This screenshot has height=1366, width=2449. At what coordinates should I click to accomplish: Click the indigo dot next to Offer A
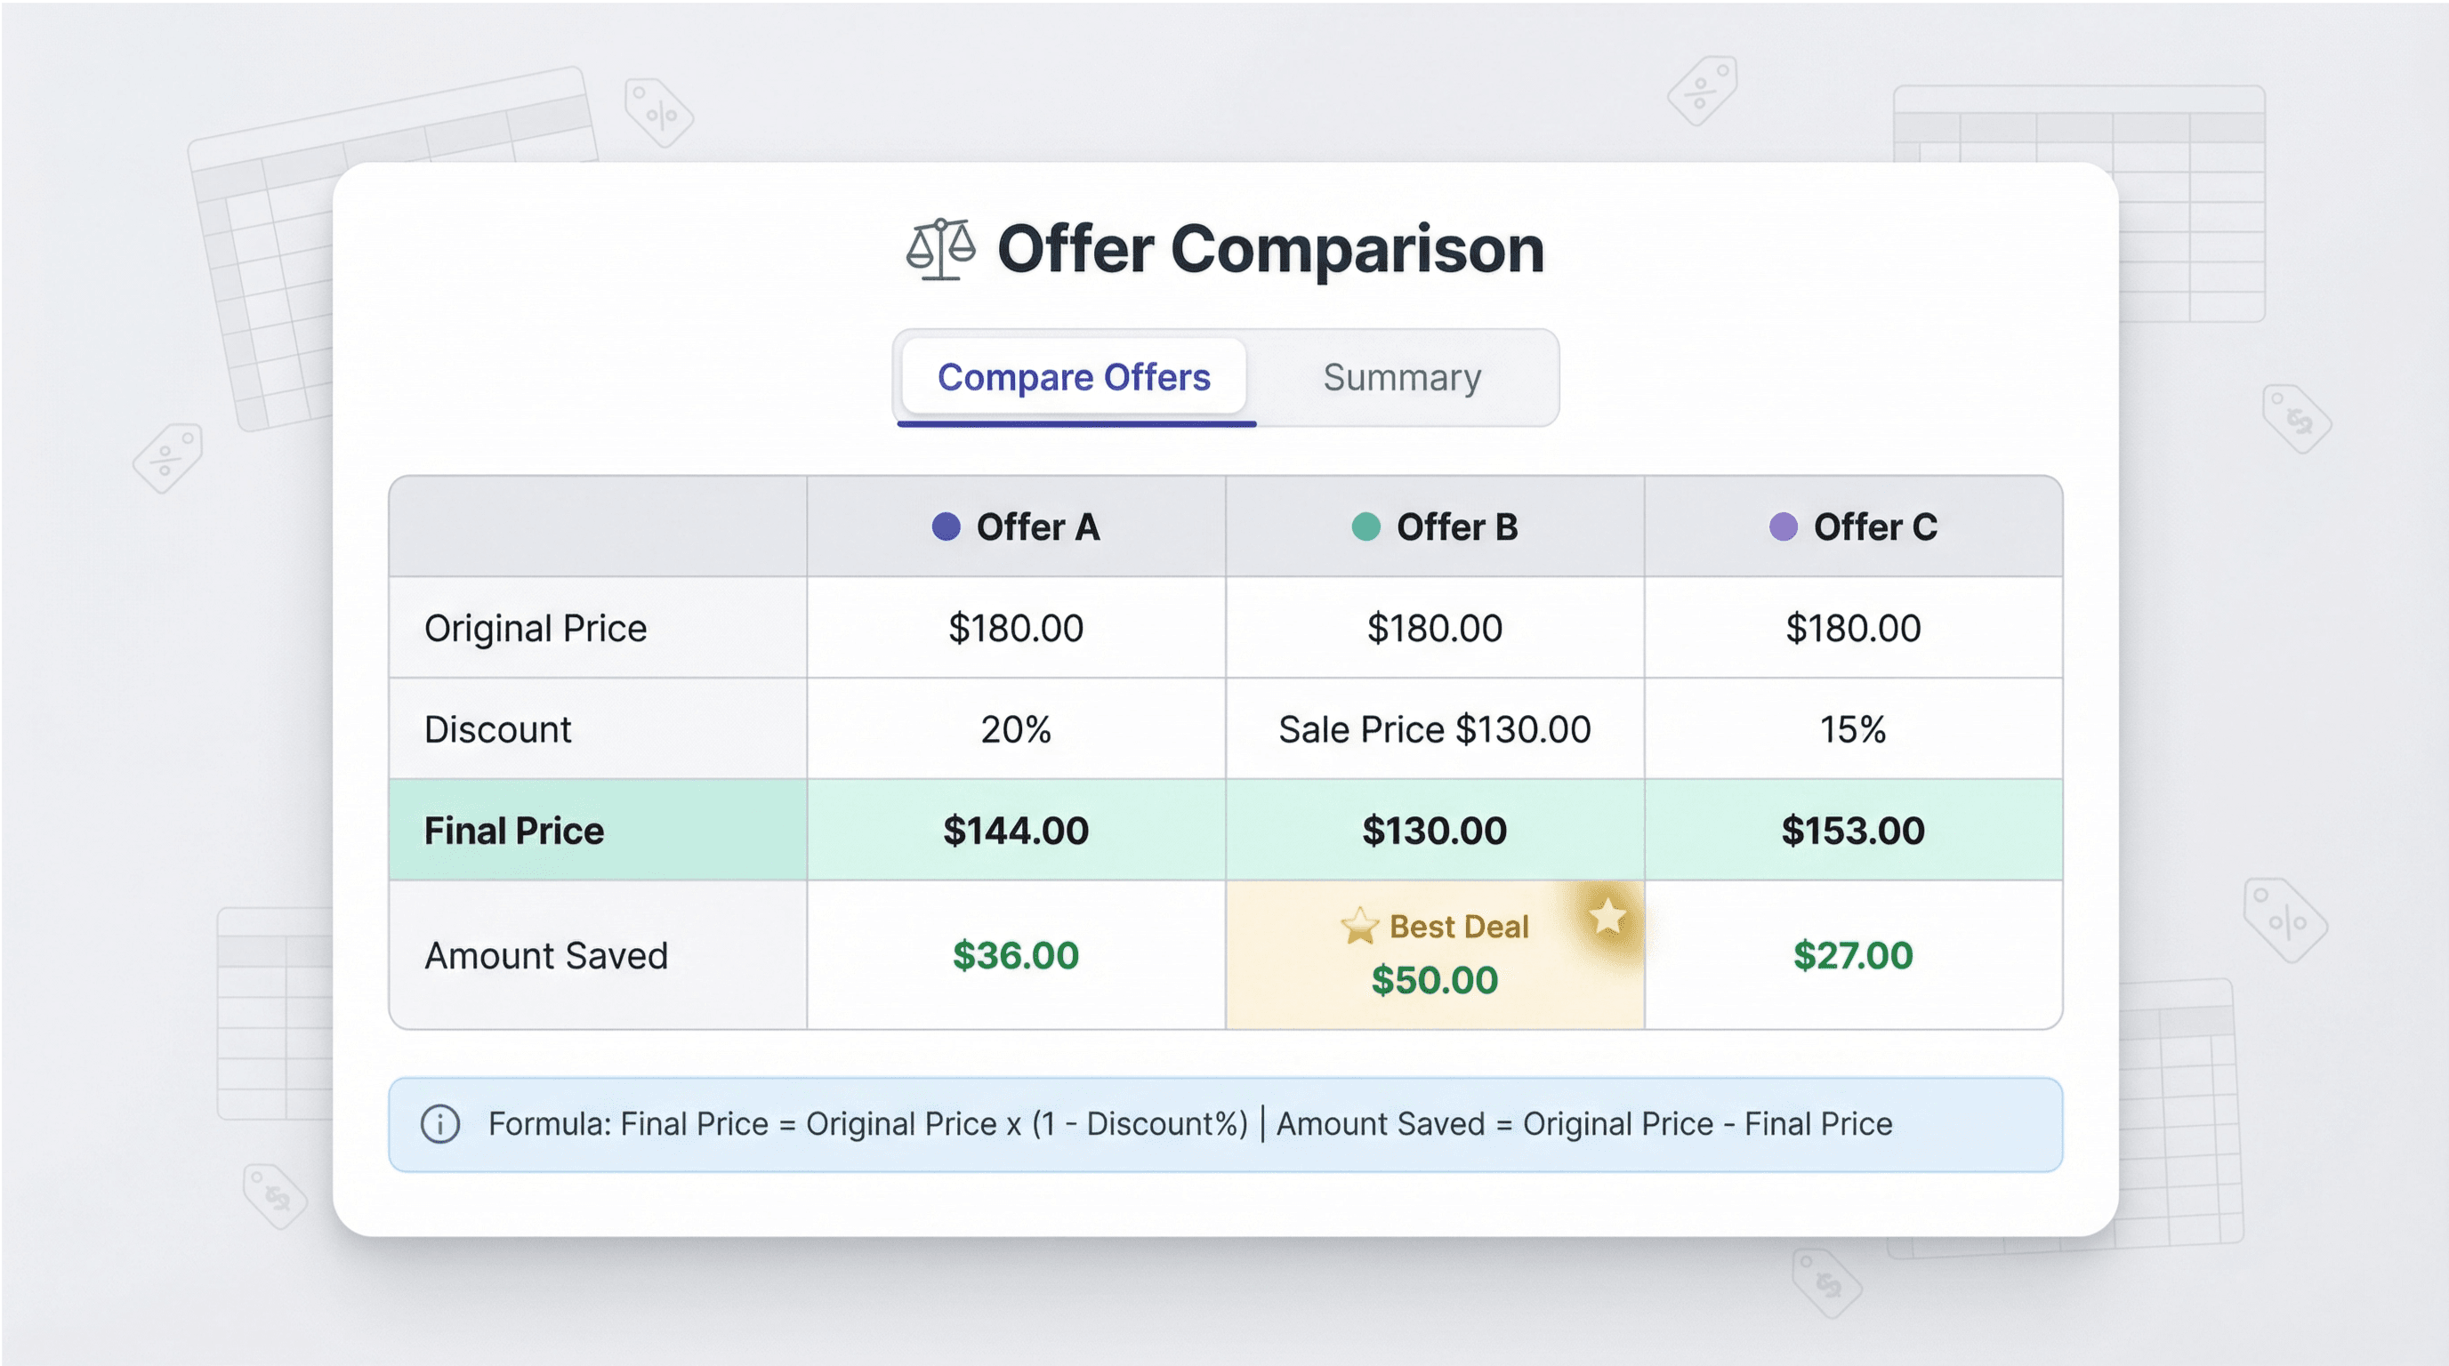coord(945,524)
